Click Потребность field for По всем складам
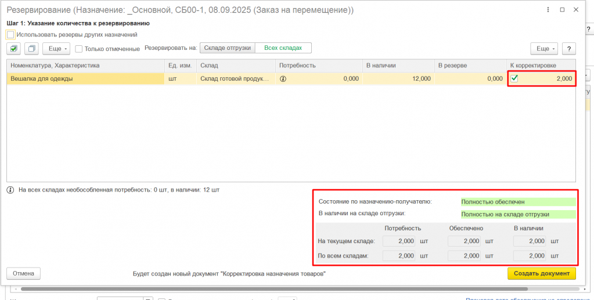 (x=399, y=256)
